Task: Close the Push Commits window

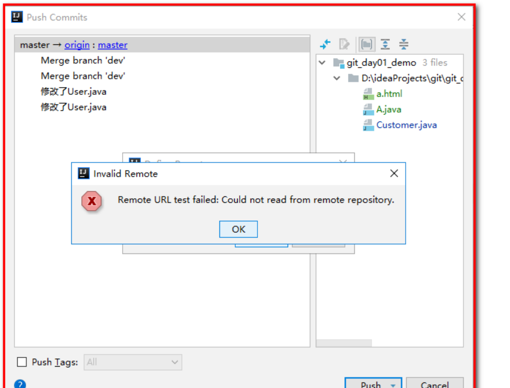Action: coord(461,17)
